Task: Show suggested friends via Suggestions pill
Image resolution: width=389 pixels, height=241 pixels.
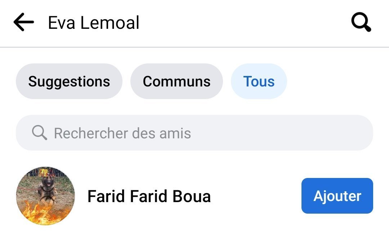Action: tap(69, 81)
